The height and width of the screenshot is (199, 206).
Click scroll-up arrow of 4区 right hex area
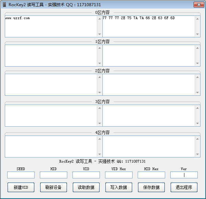(x=197, y=139)
